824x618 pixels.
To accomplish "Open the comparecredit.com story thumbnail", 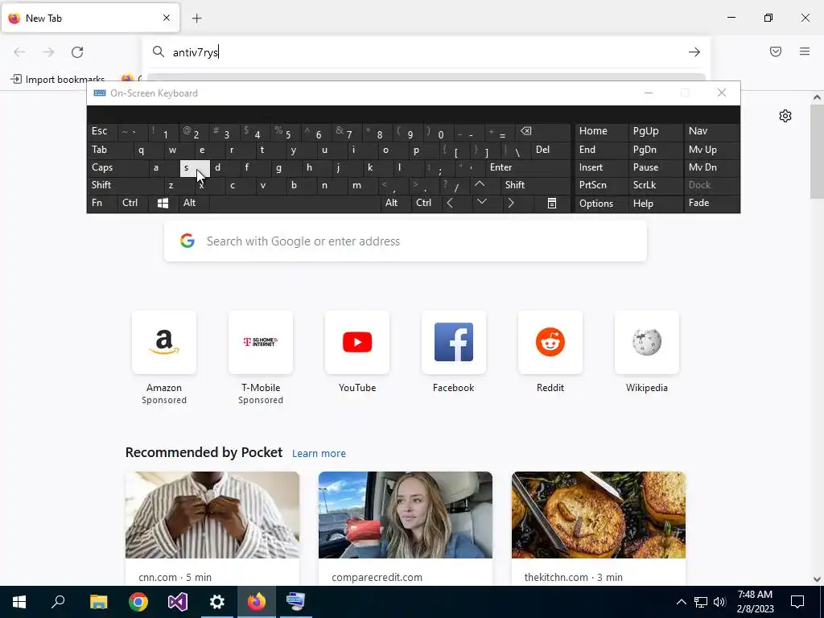I will [406, 515].
